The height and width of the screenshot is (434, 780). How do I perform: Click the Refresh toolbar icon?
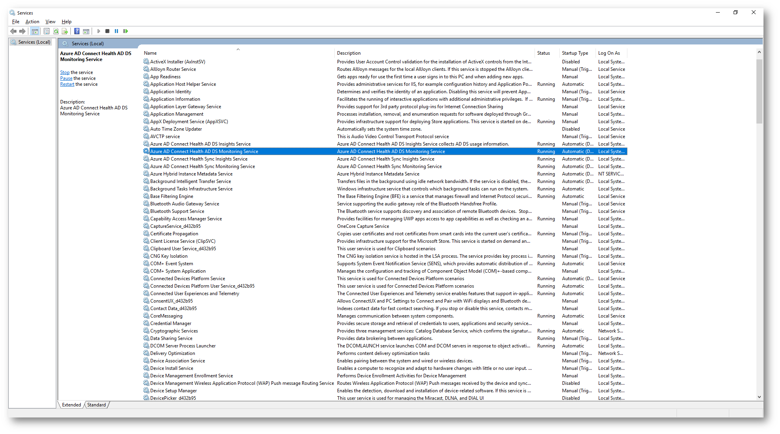[x=56, y=31]
